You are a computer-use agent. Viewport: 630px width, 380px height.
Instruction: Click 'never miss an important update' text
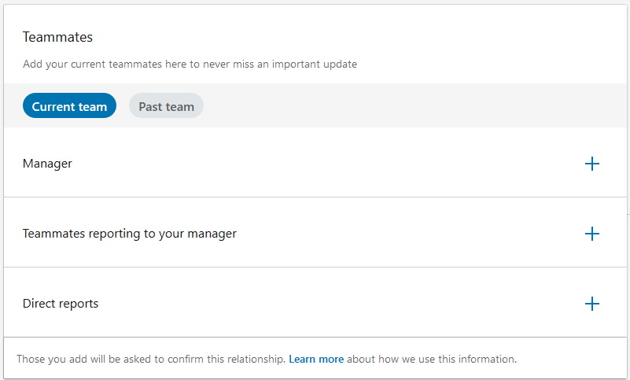(280, 65)
